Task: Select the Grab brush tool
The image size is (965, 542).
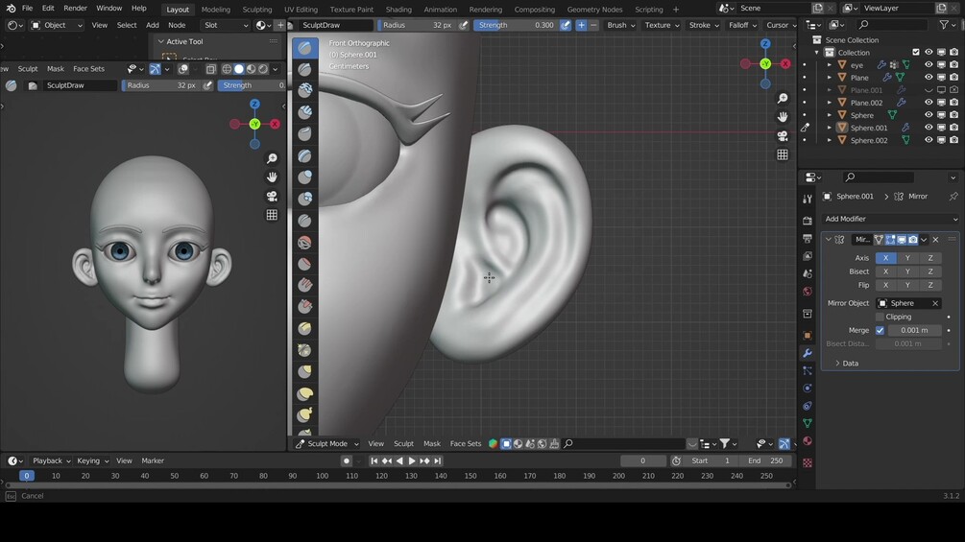Action: tap(304, 372)
